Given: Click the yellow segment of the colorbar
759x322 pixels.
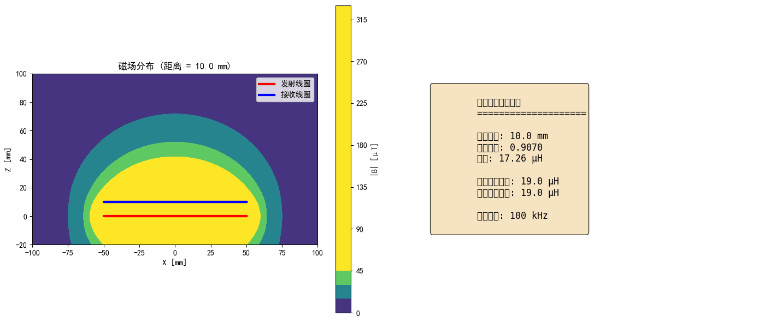Looking at the screenshot, I should tap(343, 138).
